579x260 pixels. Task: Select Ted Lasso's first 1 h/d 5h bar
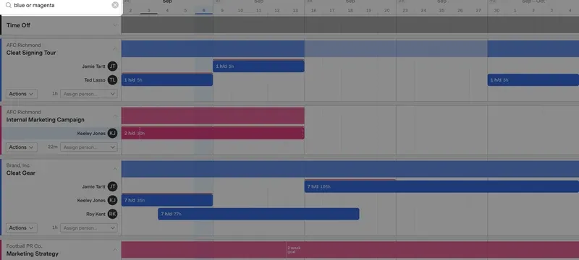pyautogui.click(x=167, y=80)
